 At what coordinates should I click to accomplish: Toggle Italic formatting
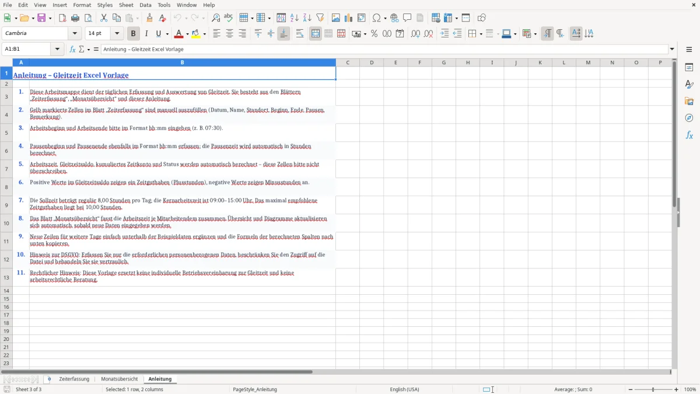[x=146, y=34]
